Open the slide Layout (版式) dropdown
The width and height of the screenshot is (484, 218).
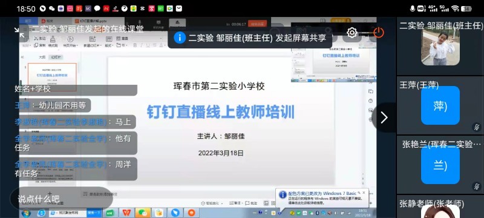coord(109,45)
